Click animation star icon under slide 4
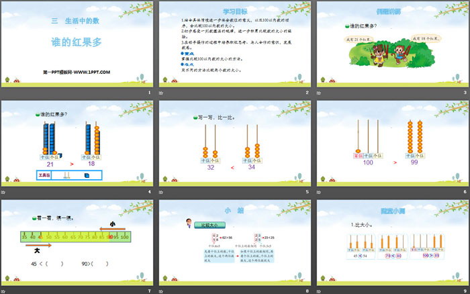The width and height of the screenshot is (470, 294). pyautogui.click(x=3, y=192)
